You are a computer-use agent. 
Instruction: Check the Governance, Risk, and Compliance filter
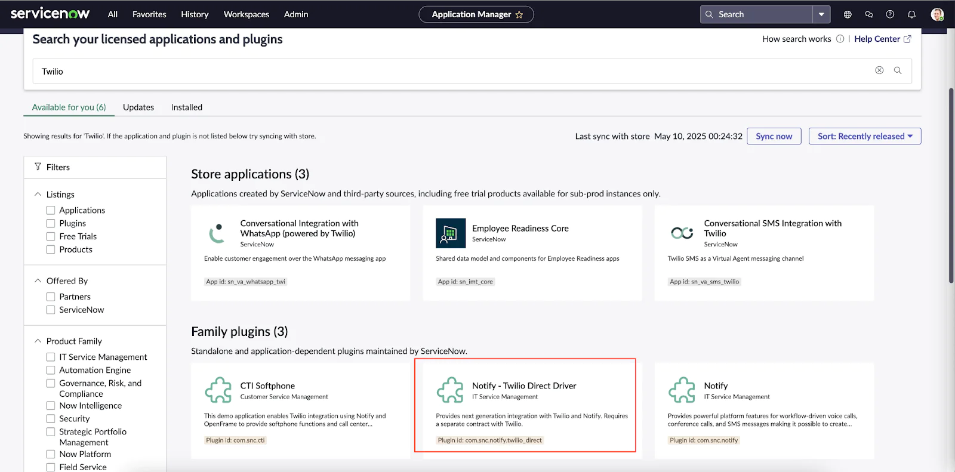[x=51, y=383]
